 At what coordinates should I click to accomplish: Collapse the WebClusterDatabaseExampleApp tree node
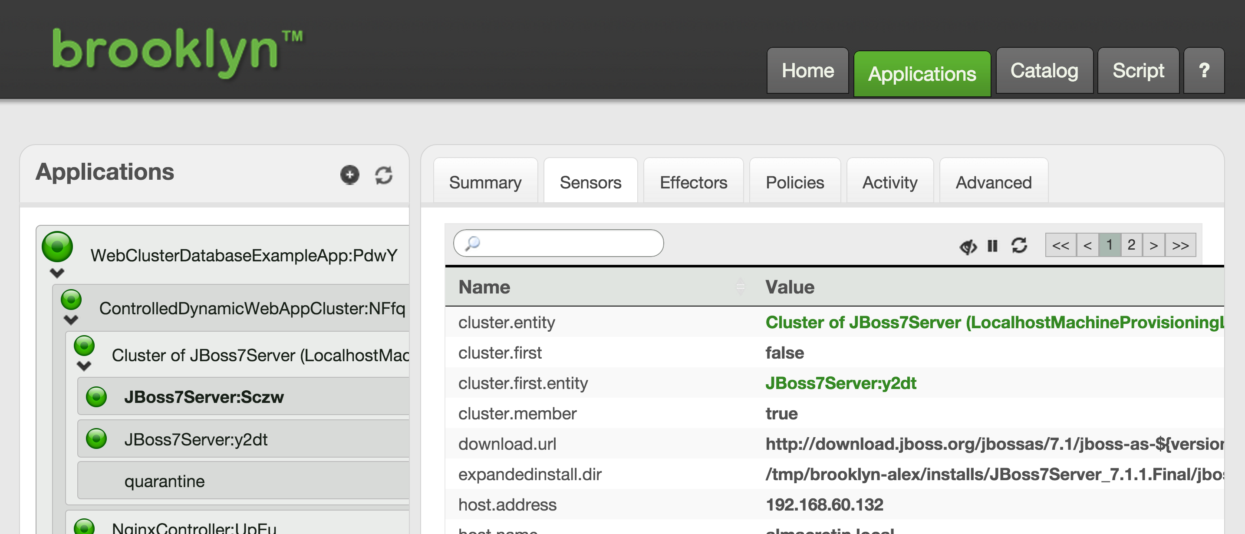57,273
